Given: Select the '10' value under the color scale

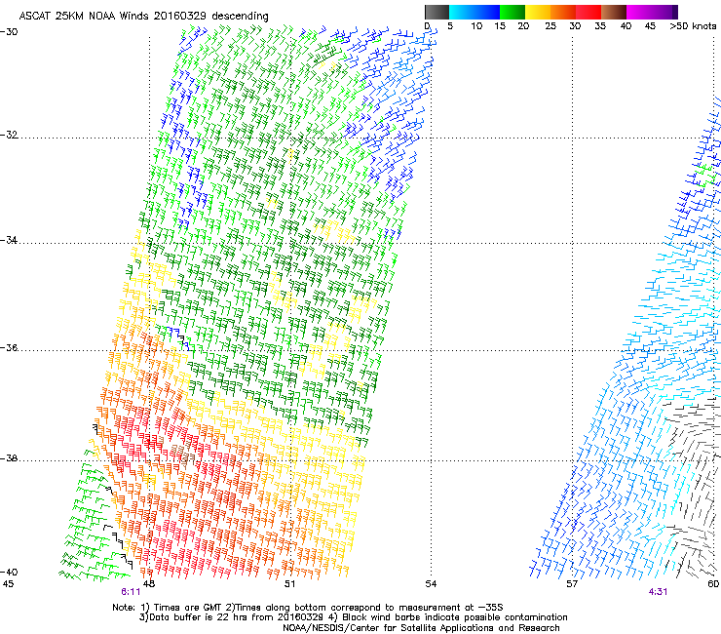Looking at the screenshot, I should [x=476, y=26].
